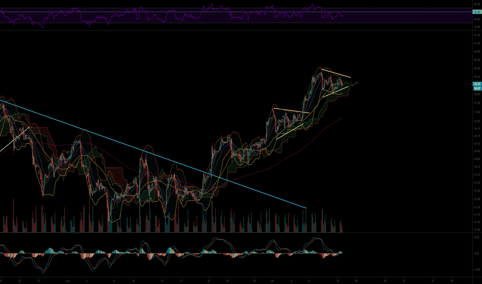Click the 17 date label on the time axis
The image size is (482, 284).
point(182,280)
